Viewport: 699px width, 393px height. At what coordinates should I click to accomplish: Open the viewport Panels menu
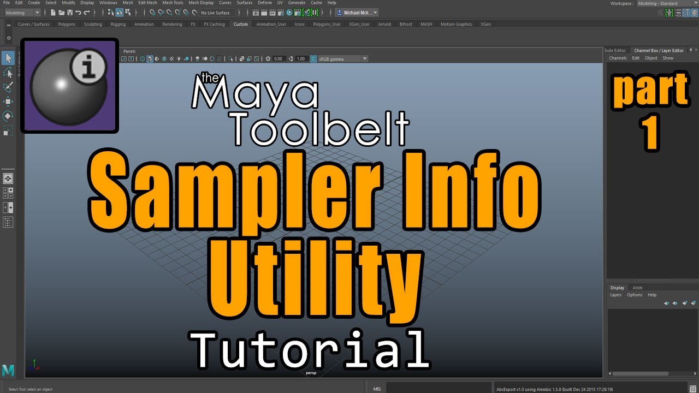[x=129, y=51]
